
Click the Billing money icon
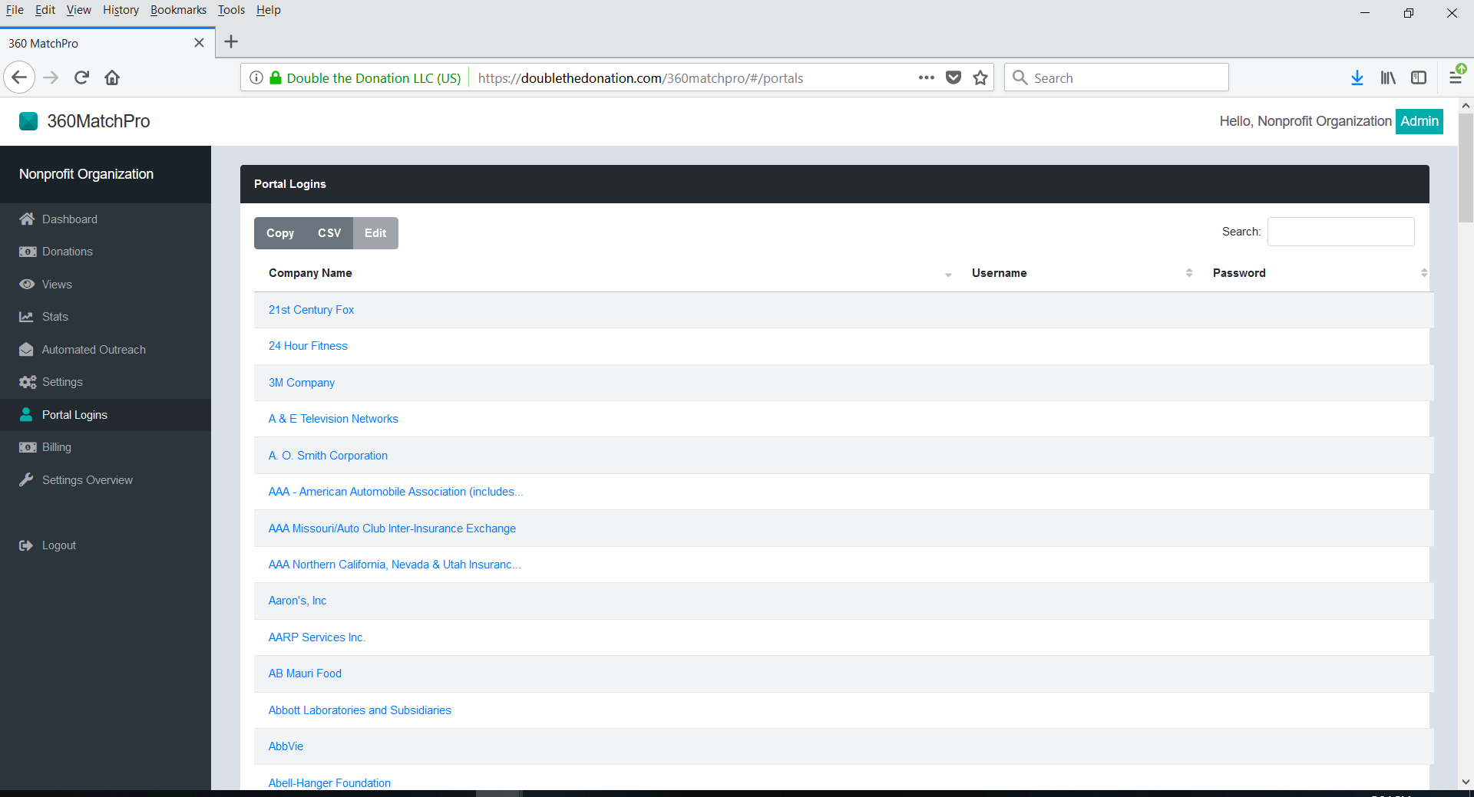[x=28, y=447]
